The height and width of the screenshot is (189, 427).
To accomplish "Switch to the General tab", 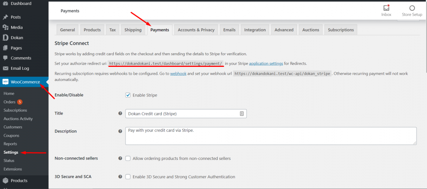I will 68,30.
